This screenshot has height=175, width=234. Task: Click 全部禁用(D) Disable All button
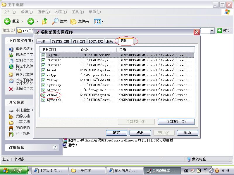176,122
